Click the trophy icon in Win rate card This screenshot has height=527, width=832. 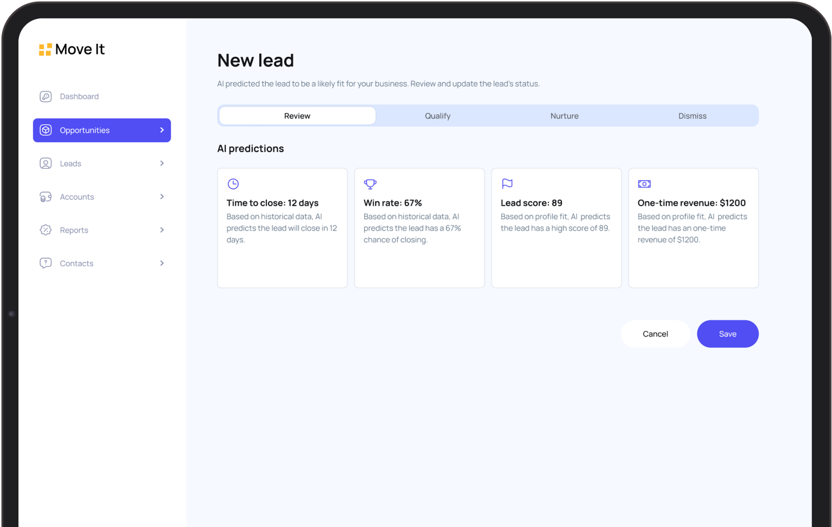pyautogui.click(x=370, y=184)
